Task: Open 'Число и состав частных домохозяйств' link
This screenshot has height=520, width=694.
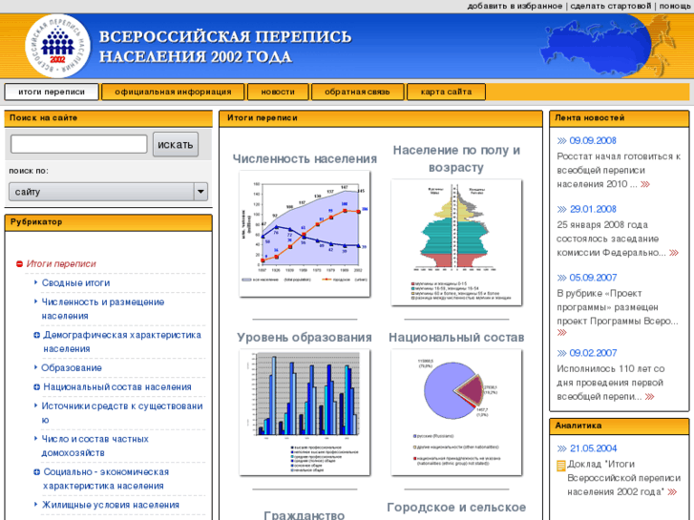Action: tap(95, 447)
